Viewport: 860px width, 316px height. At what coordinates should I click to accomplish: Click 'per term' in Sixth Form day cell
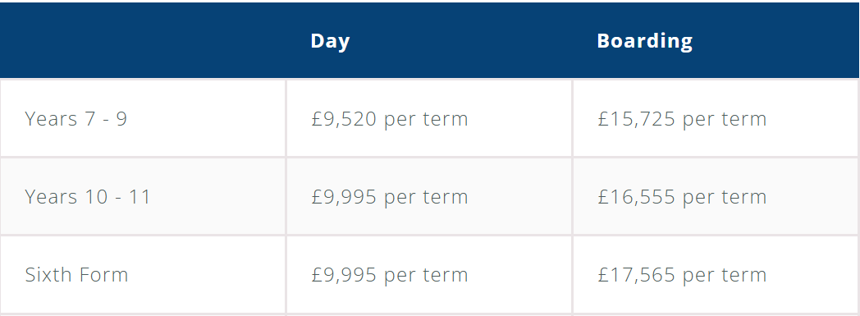[x=426, y=276]
